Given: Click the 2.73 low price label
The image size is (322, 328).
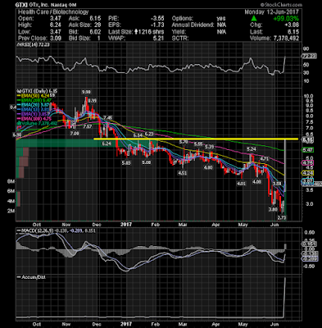Looking at the screenshot, I should coord(281,217).
